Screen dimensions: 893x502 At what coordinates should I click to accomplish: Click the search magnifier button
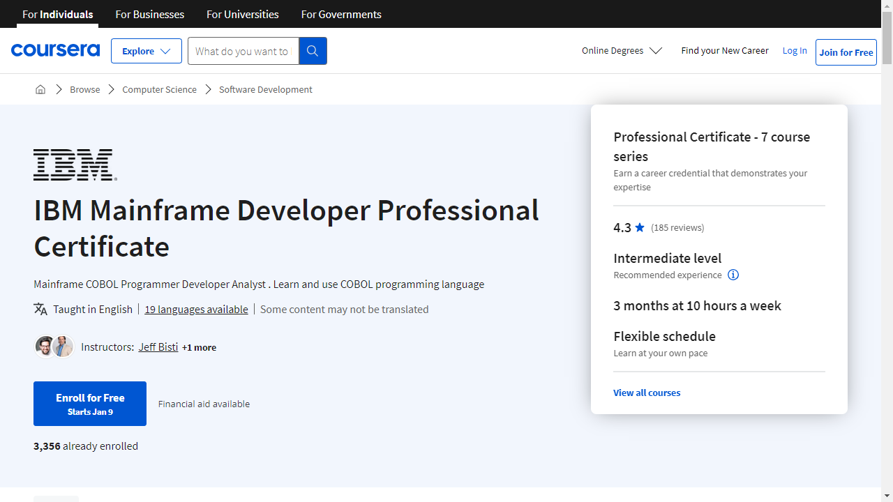coord(313,51)
